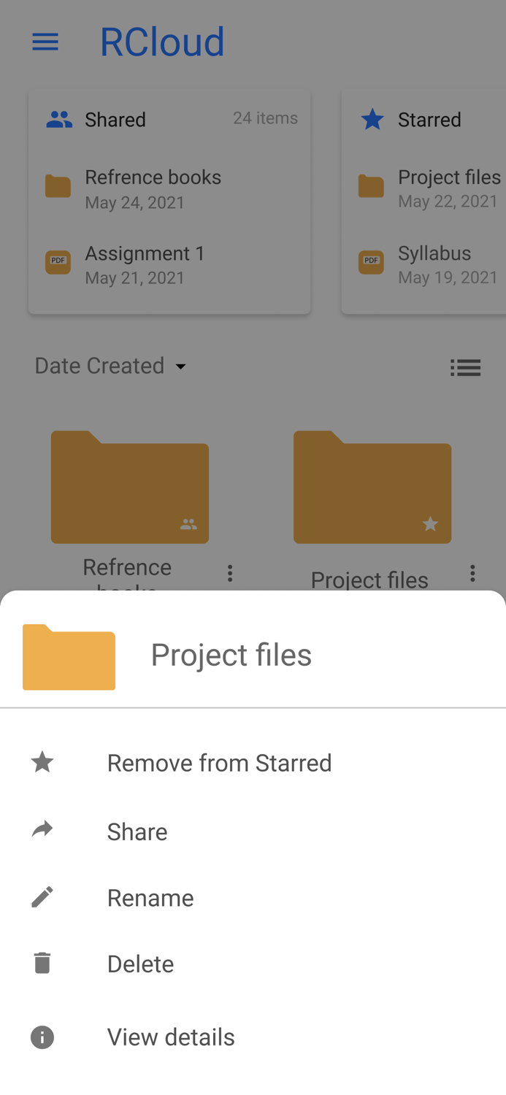The width and height of the screenshot is (506, 1095).
Task: Click the Shared people icon
Action: (x=59, y=118)
